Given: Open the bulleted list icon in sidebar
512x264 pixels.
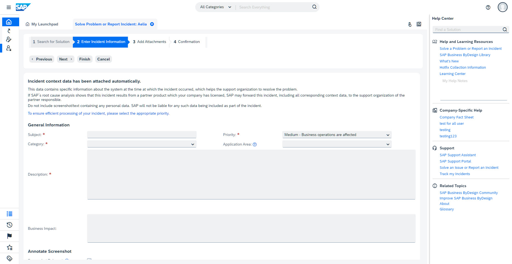Looking at the screenshot, I should [x=10, y=214].
